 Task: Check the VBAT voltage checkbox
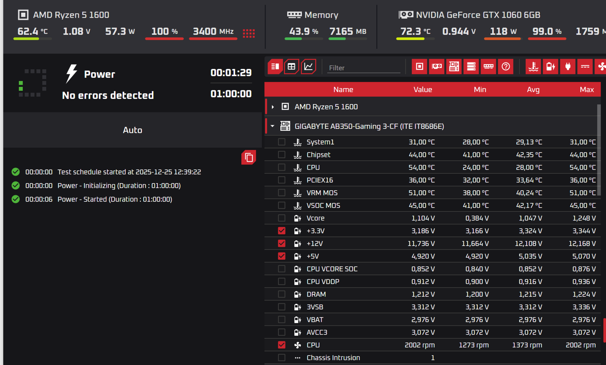281,320
